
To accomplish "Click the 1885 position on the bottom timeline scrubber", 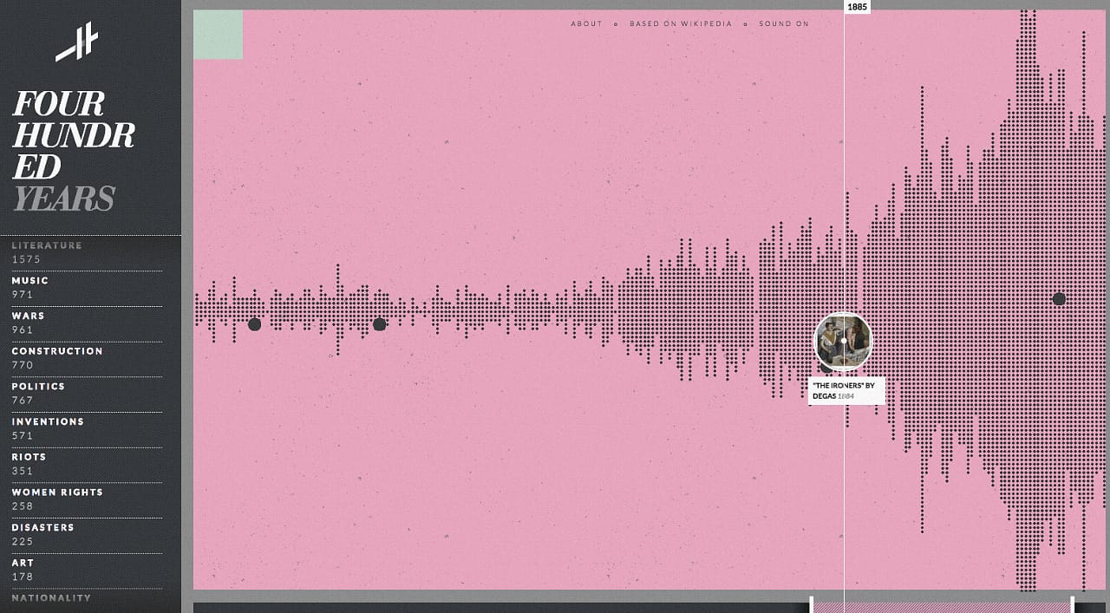I will (x=846, y=605).
